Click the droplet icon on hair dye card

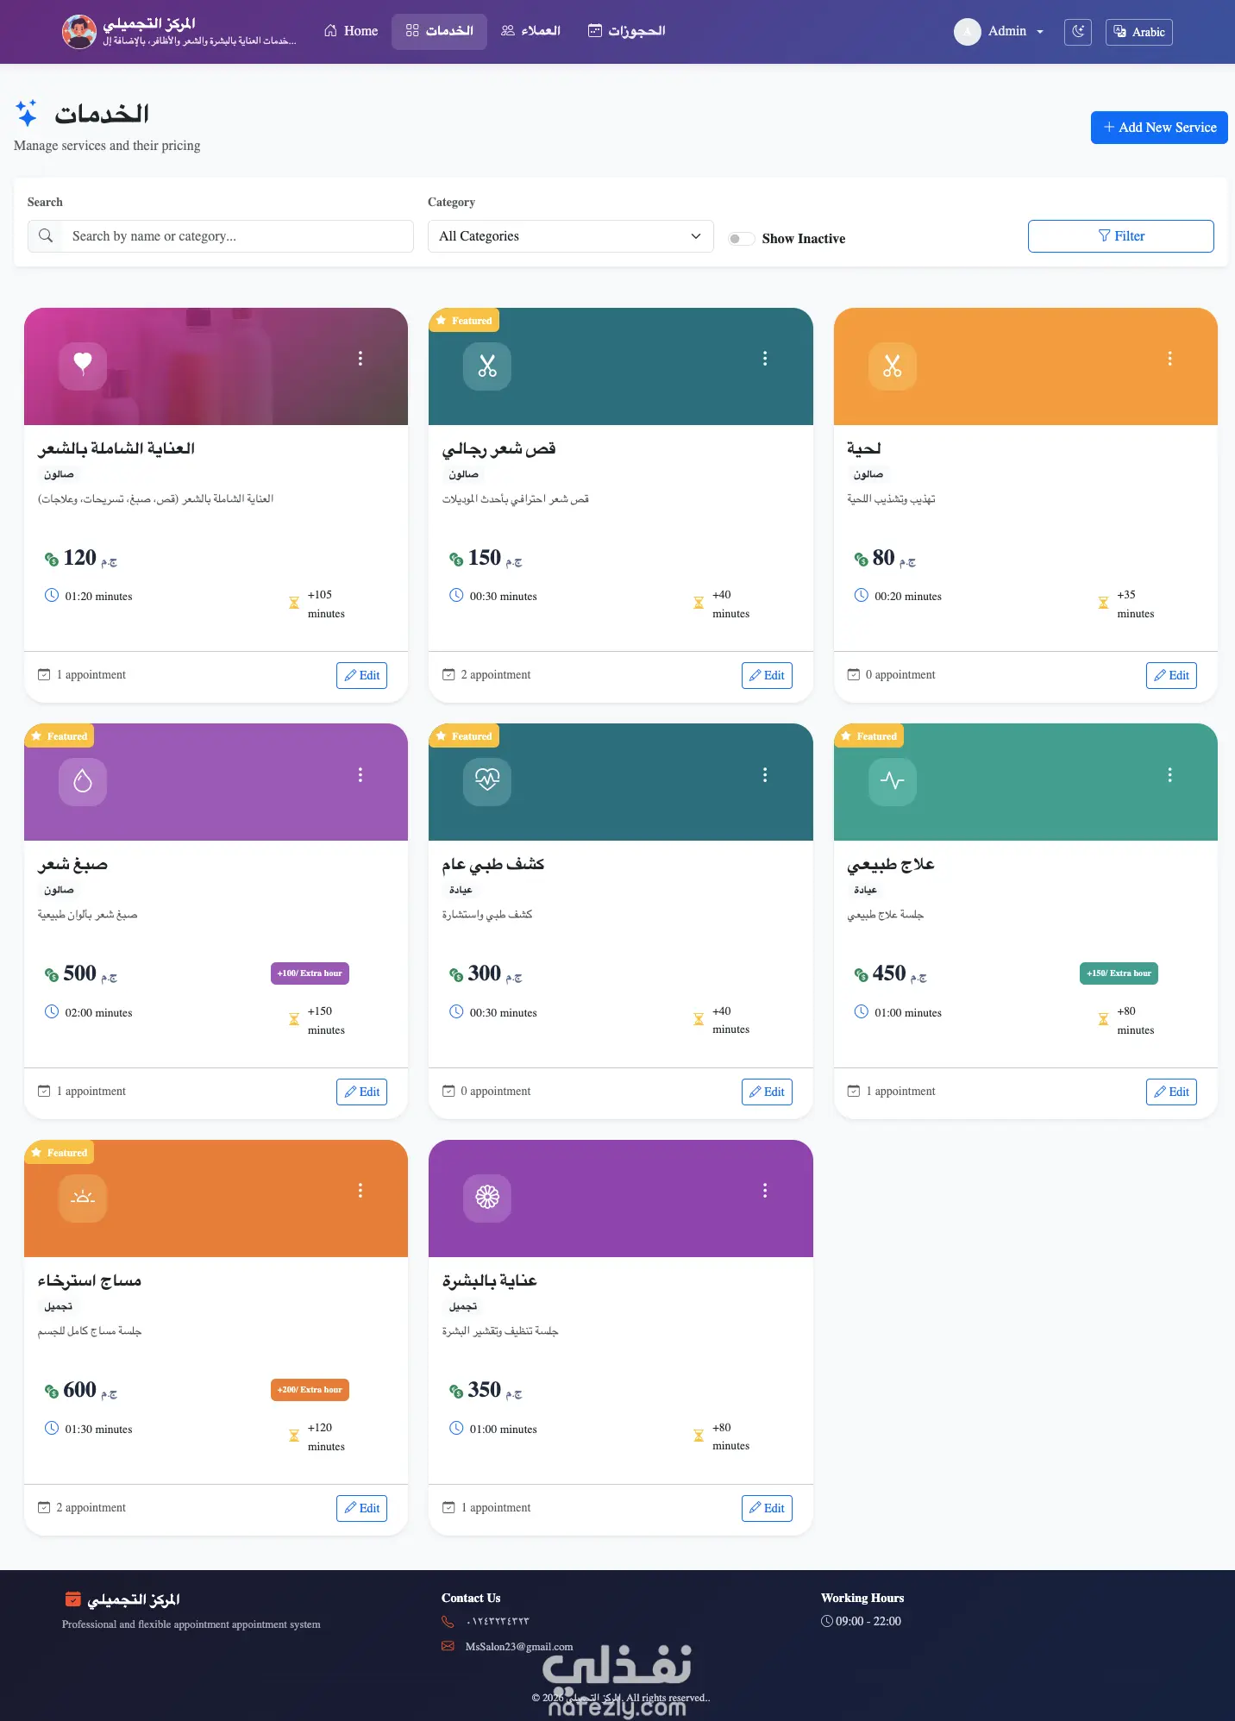pos(83,781)
